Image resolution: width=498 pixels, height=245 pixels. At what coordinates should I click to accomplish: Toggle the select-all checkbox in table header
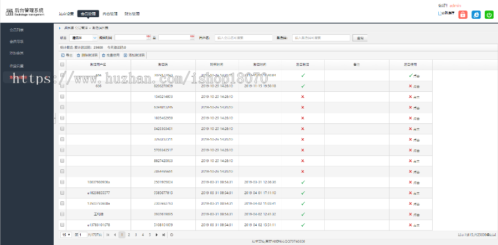coord(62,64)
